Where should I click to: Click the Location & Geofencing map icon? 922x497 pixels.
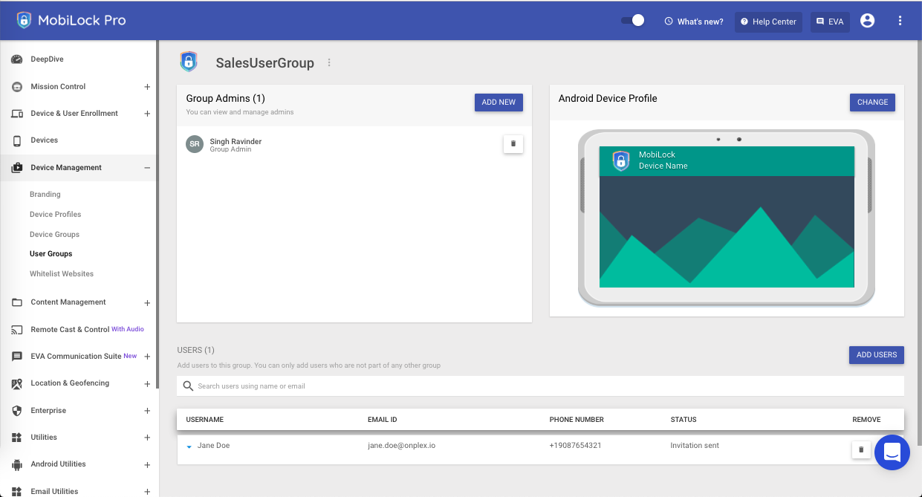click(16, 383)
